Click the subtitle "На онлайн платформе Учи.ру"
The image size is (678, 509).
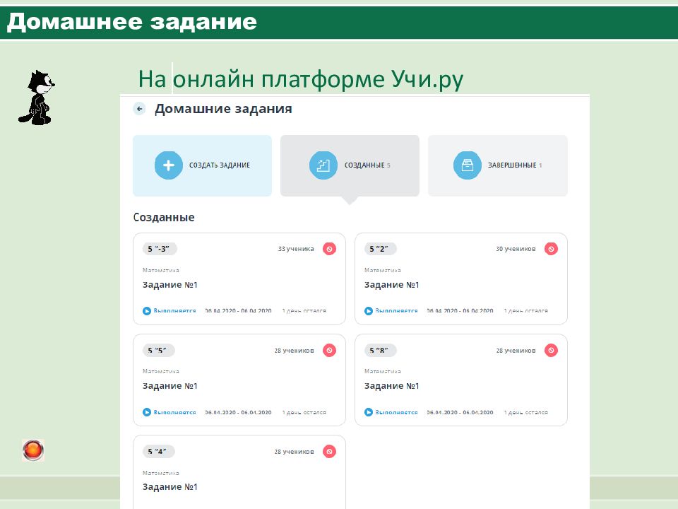click(301, 79)
